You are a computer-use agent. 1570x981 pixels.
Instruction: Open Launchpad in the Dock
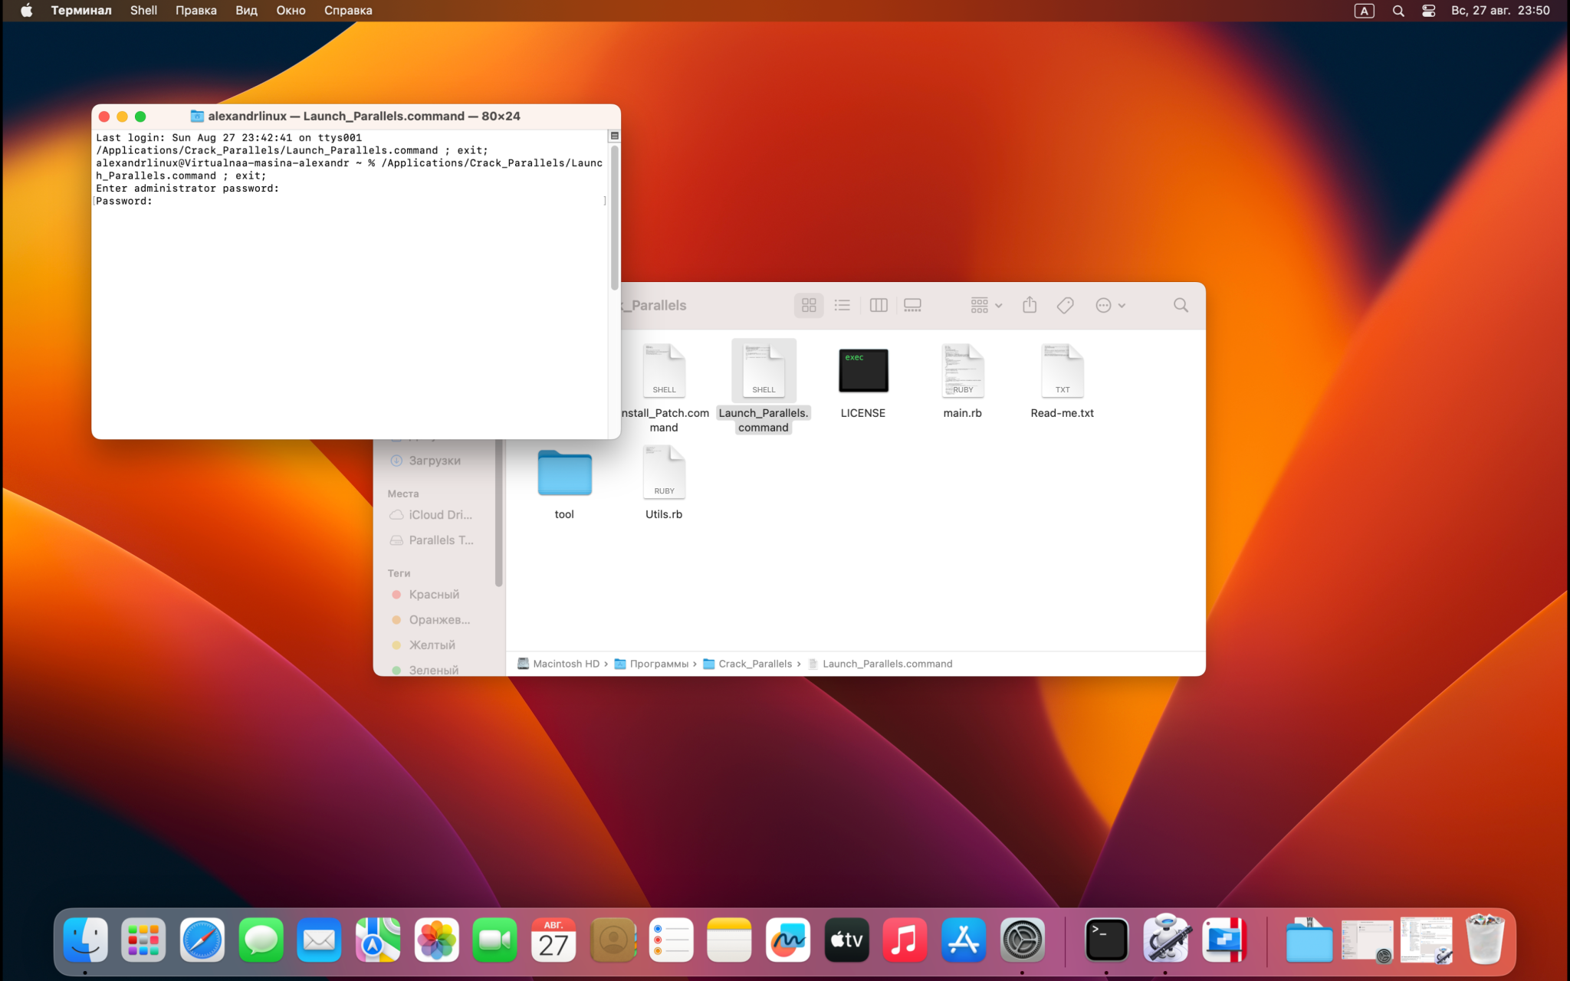click(143, 940)
